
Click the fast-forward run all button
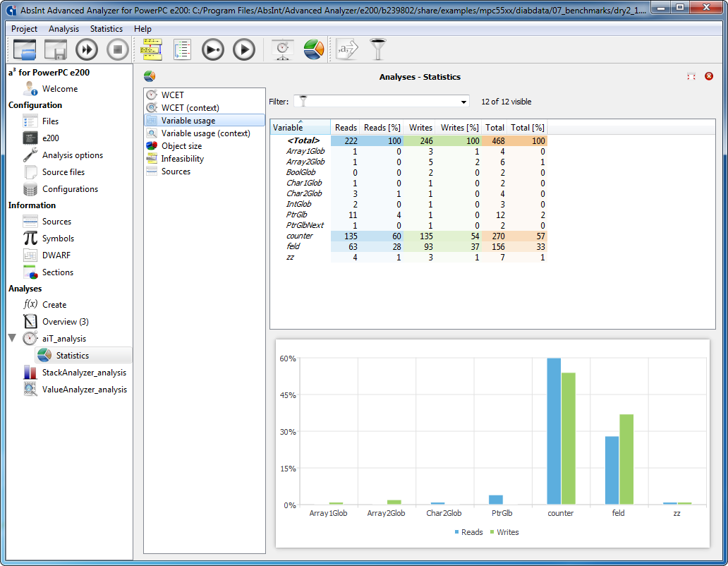pos(87,49)
